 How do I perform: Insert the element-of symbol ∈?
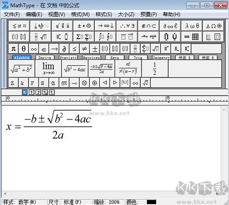pyautogui.click(x=44, y=49)
